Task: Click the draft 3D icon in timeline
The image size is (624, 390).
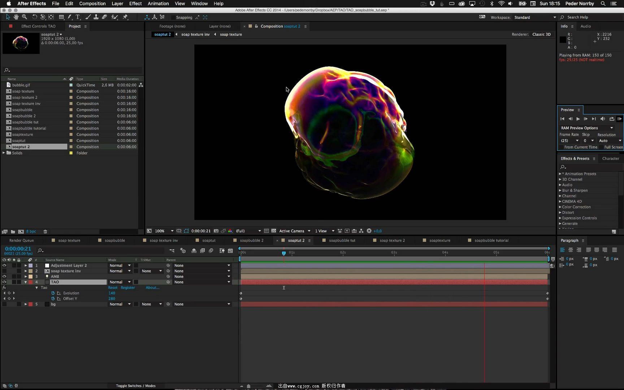Action: click(183, 250)
